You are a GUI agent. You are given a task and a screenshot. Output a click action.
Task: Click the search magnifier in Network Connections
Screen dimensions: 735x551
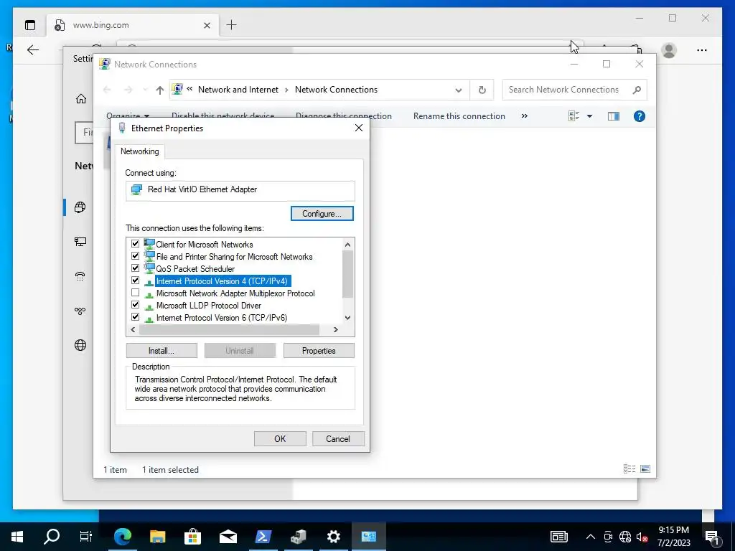pos(637,90)
